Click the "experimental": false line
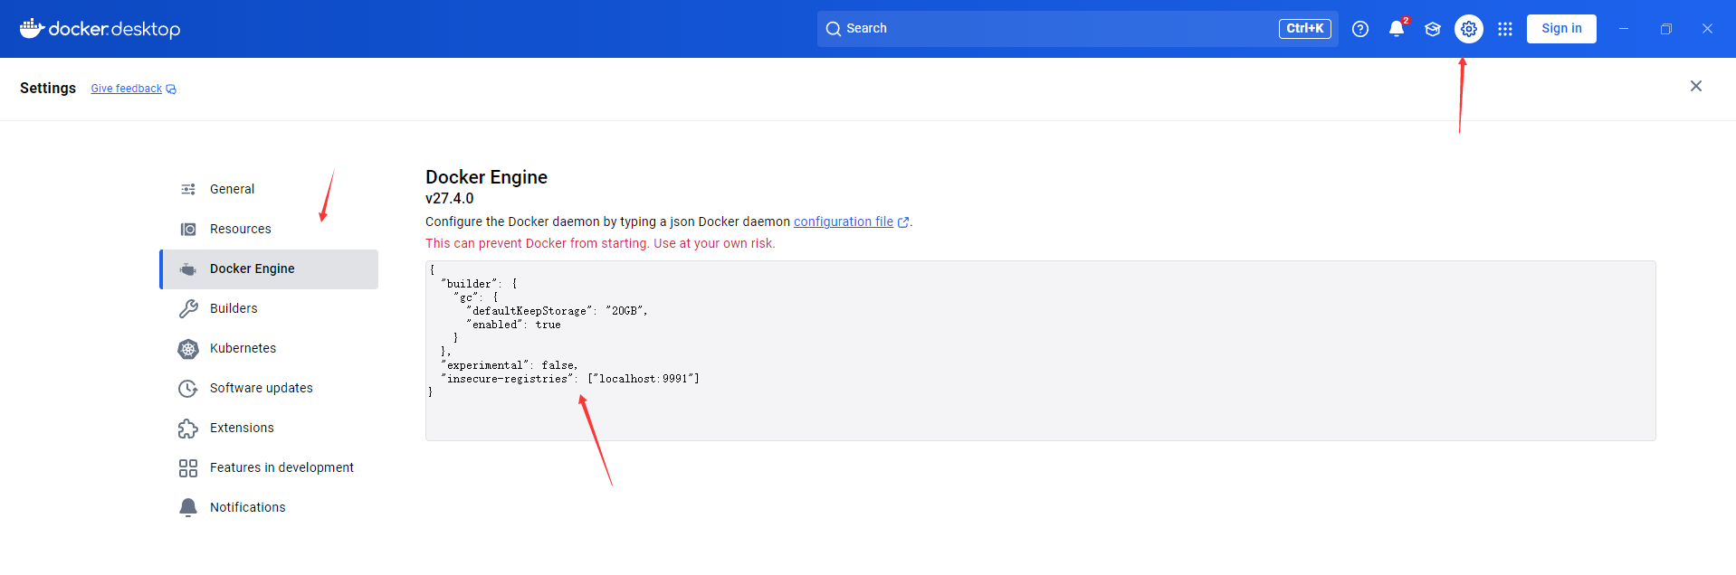The image size is (1736, 575). (x=510, y=365)
